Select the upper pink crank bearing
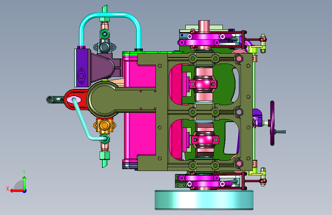Viewport: 332px width, 215px height. [x=203, y=85]
